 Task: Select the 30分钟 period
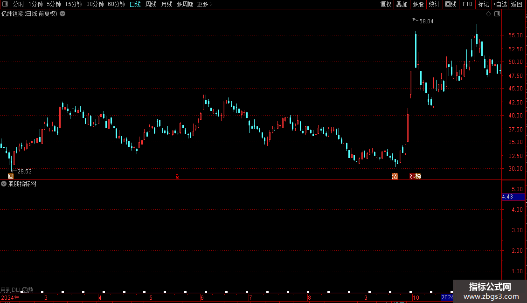click(x=95, y=4)
